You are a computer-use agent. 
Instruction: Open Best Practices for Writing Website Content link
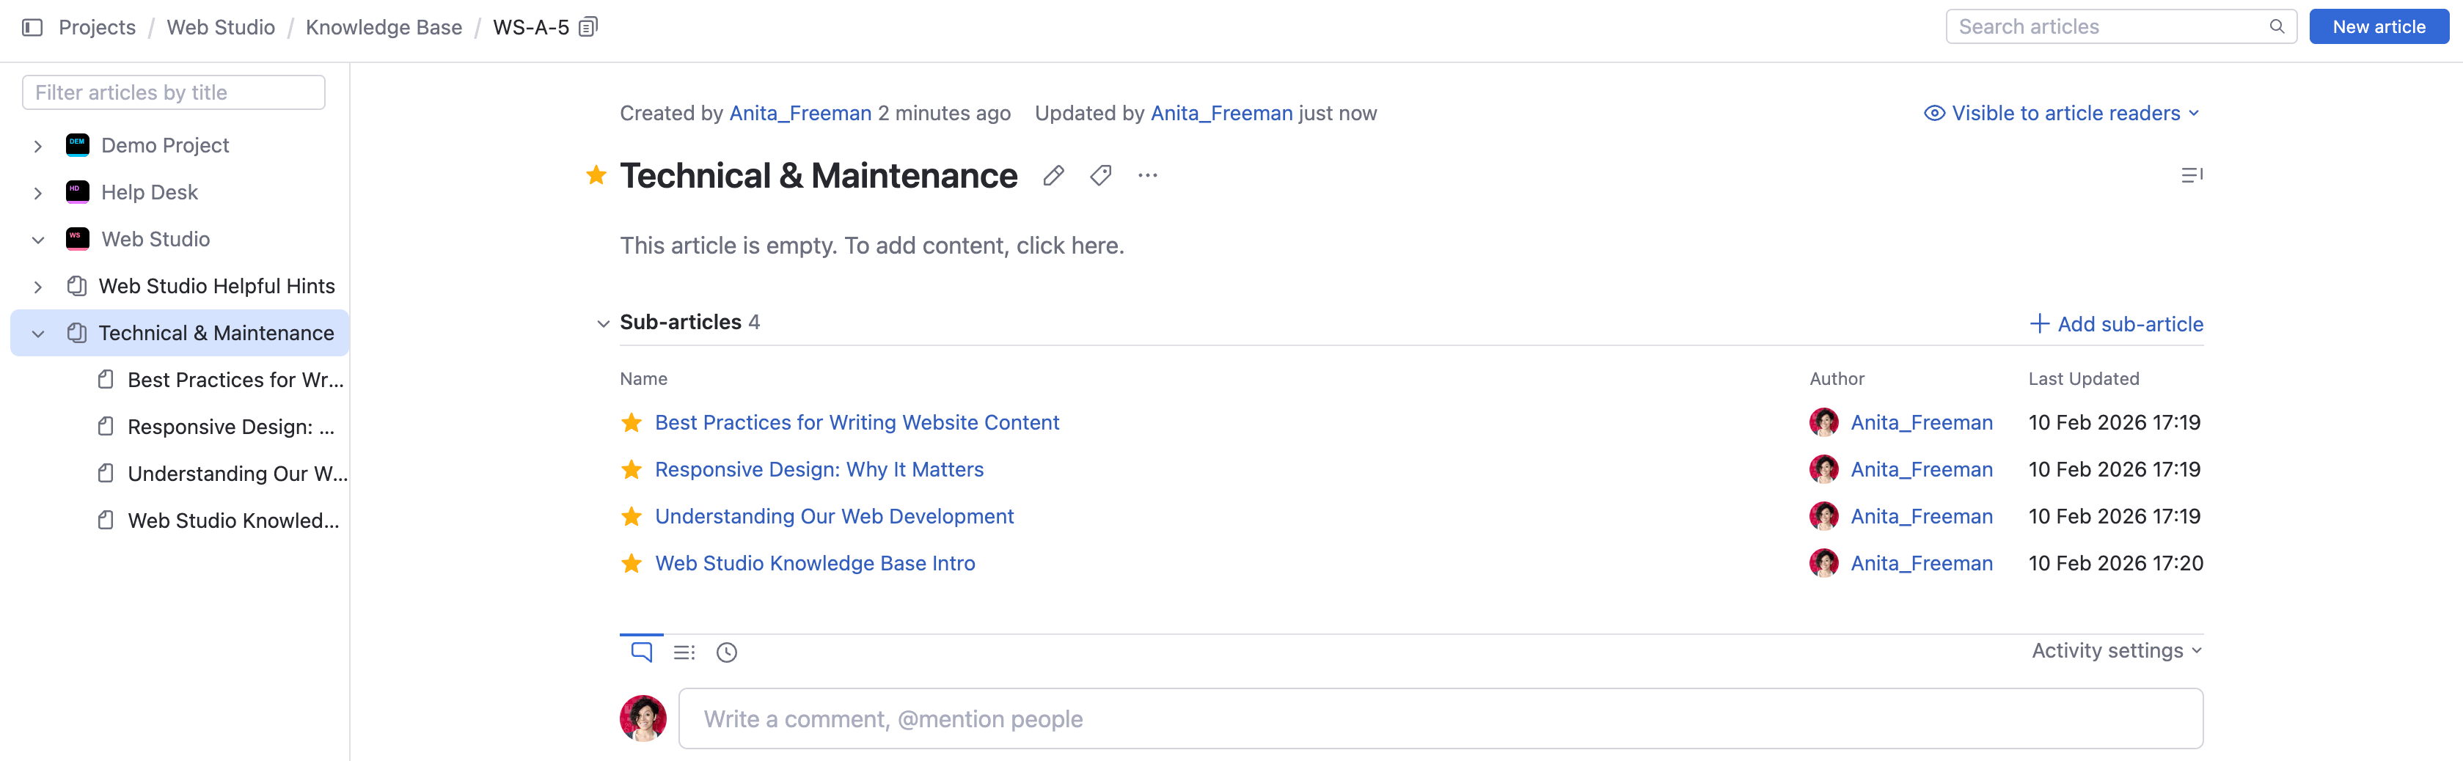tap(857, 422)
